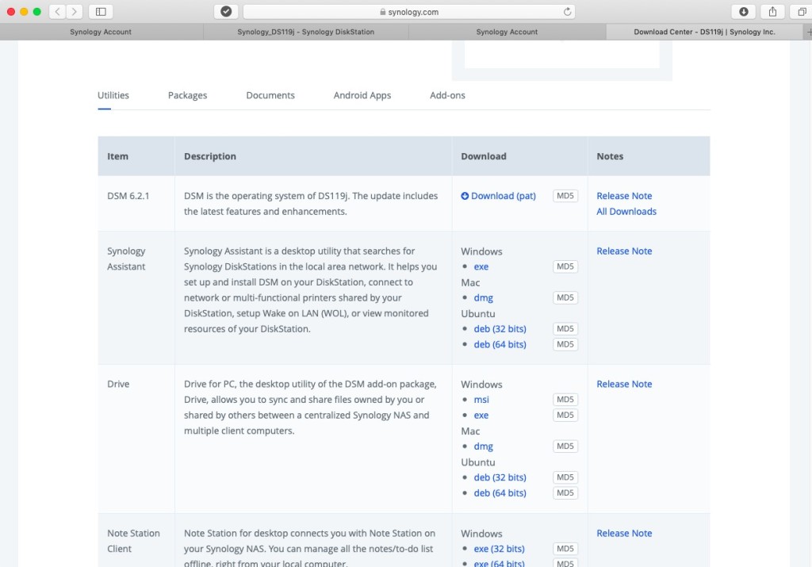The height and width of the screenshot is (567, 812).
Task: Click the "Mac" label in the Drive row
Action: (x=470, y=431)
